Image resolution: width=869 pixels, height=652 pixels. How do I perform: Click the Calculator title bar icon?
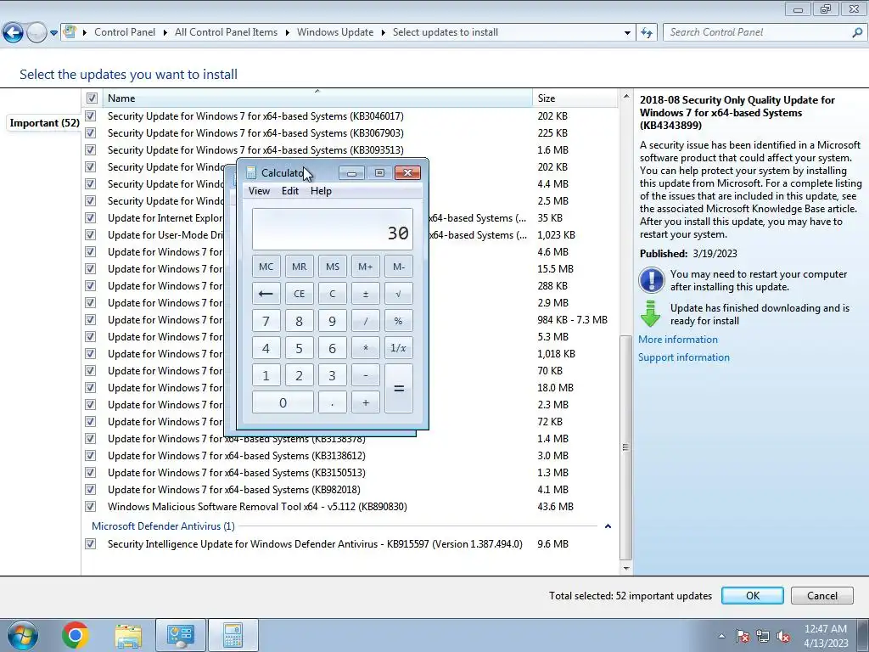[251, 173]
